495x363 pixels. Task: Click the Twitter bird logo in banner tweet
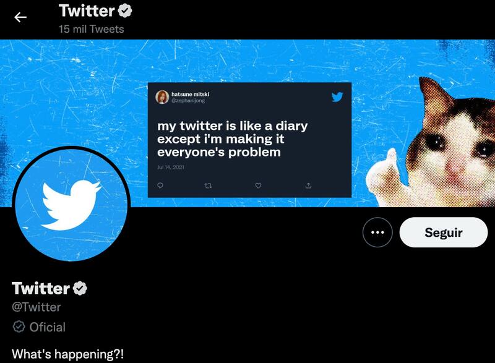pos(337,97)
